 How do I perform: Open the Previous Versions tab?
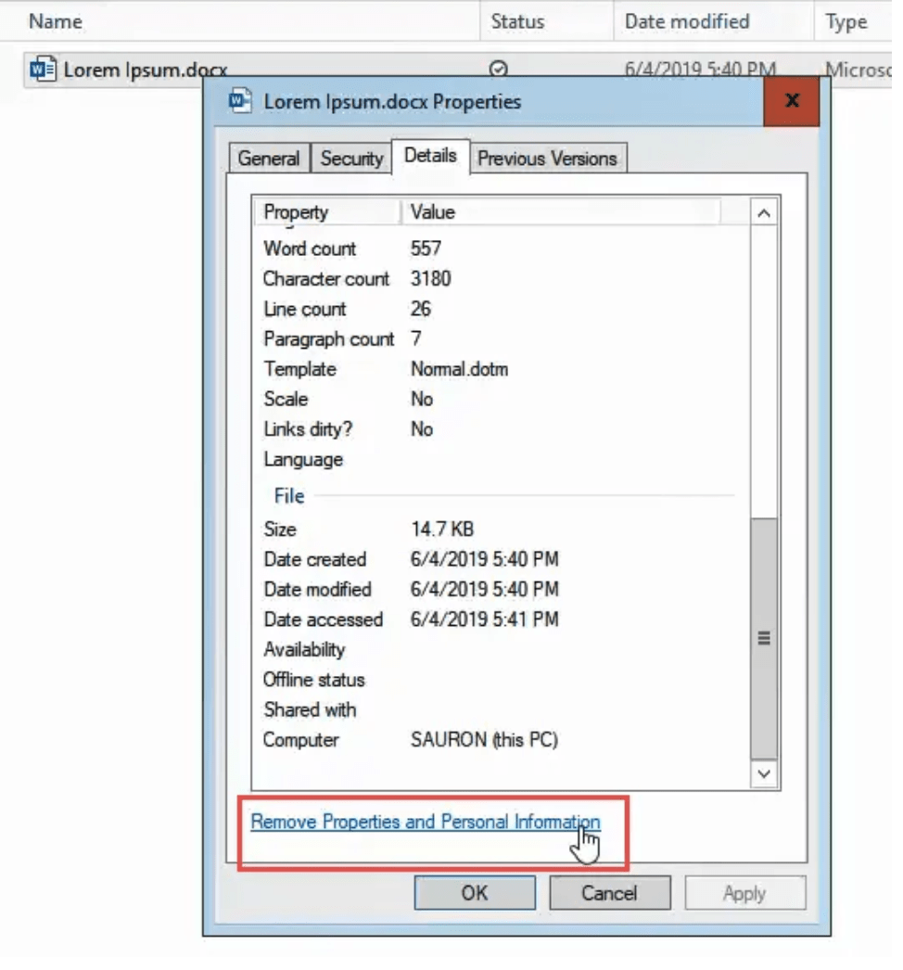point(547,159)
